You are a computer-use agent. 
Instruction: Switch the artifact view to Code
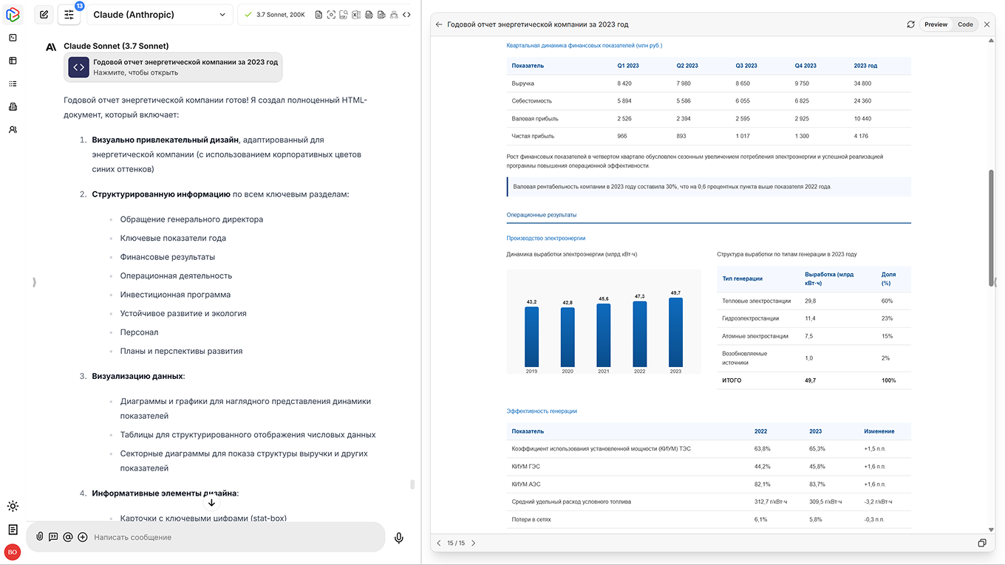965,24
